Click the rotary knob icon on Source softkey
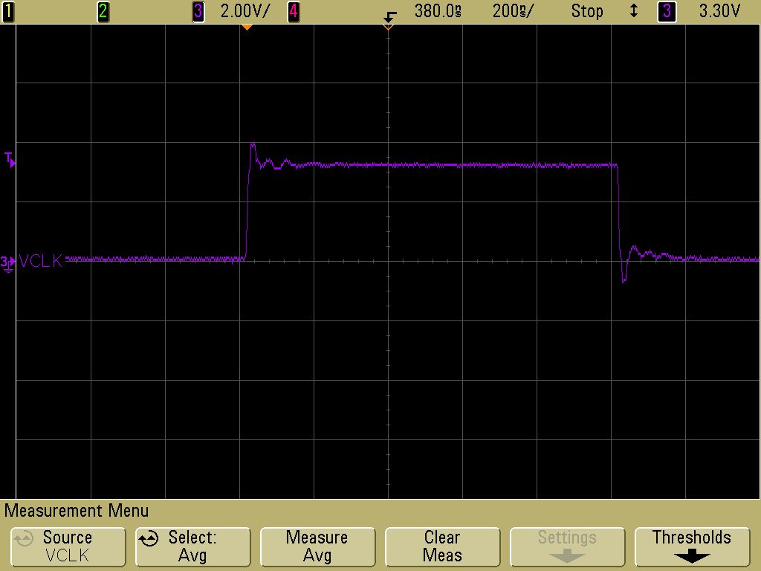761x571 pixels. coord(23,538)
